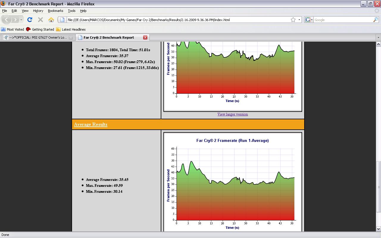Screen dimensions: 381x238
Task: Click the vertical scrollbar thumb
Action: pos(379,187)
